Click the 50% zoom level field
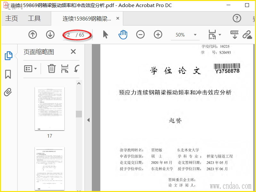The image size is (256, 192). [180, 35]
